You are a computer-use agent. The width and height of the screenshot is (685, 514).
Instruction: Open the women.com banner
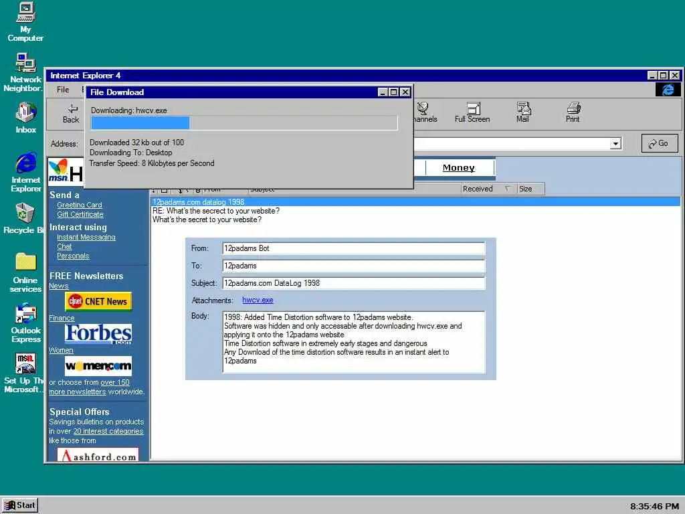click(x=98, y=366)
